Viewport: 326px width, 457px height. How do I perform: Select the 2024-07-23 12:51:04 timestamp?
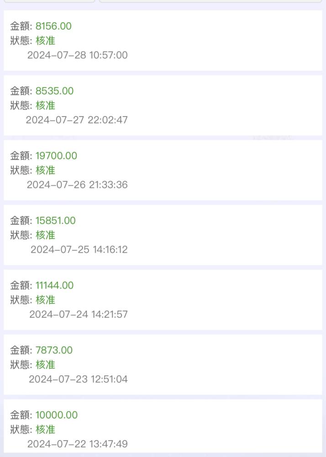click(78, 379)
